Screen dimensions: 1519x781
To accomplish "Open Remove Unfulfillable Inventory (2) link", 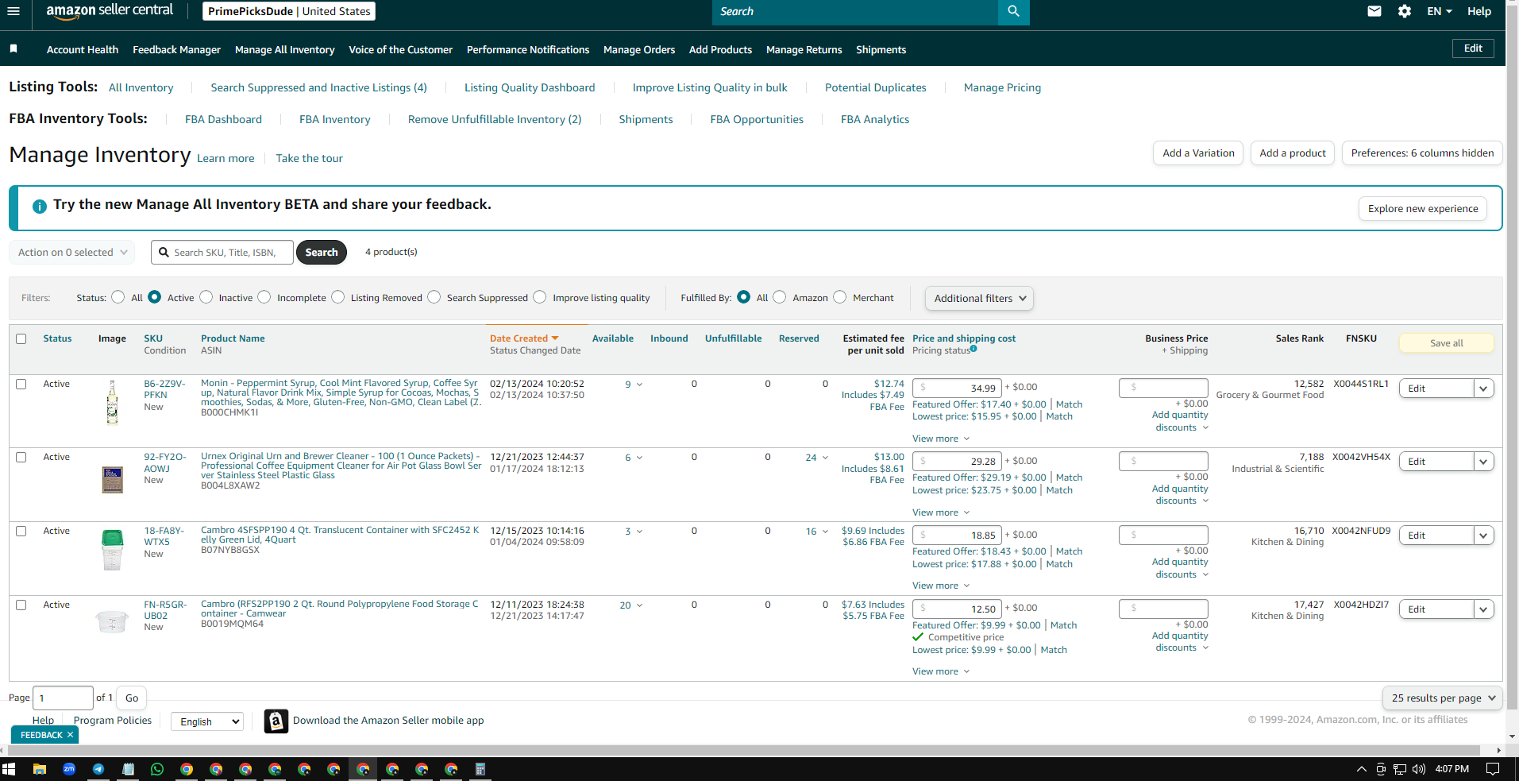I will click(x=495, y=119).
